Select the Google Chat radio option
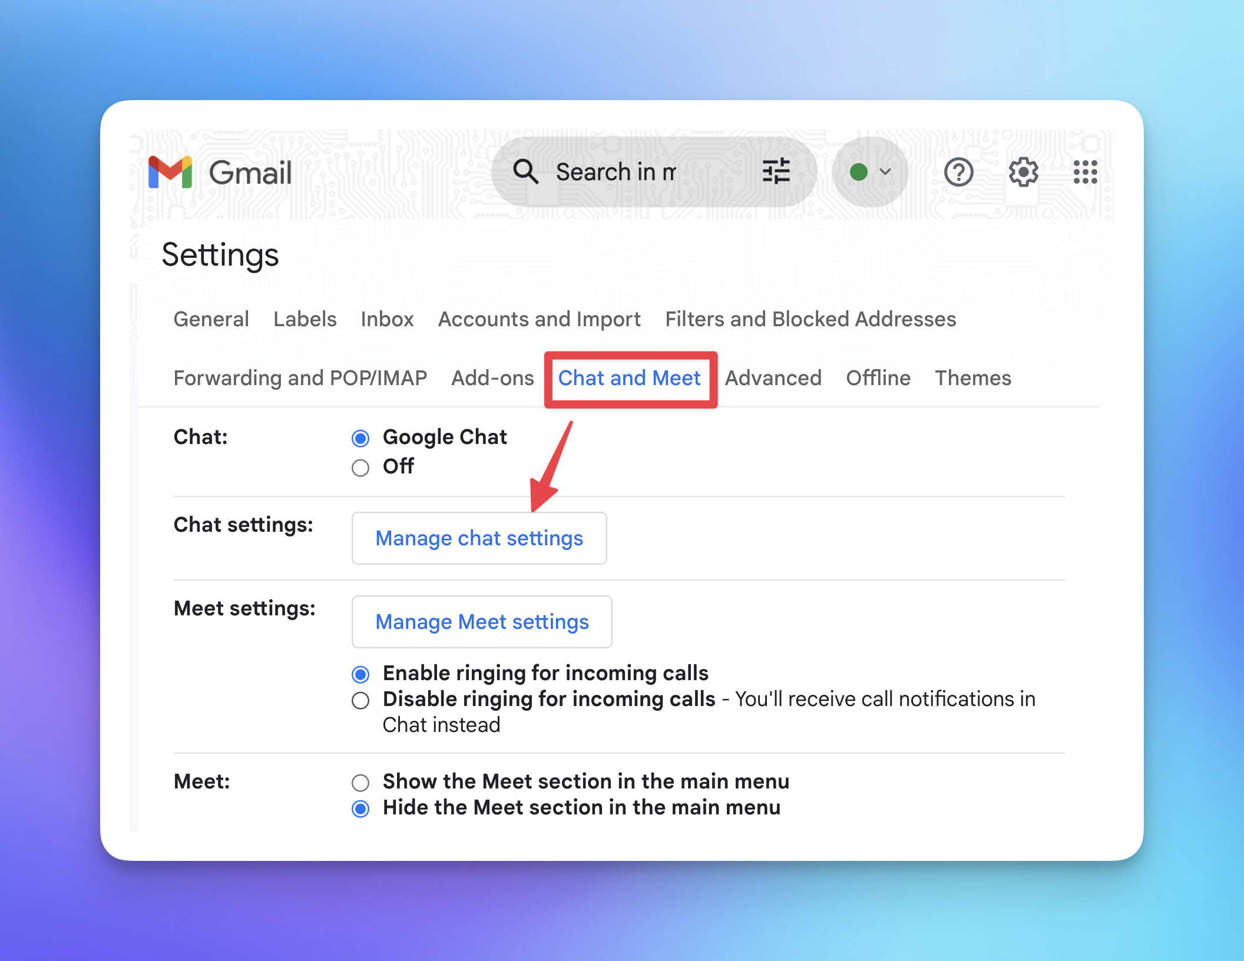Screen dimensions: 1244x961 coord(360,438)
